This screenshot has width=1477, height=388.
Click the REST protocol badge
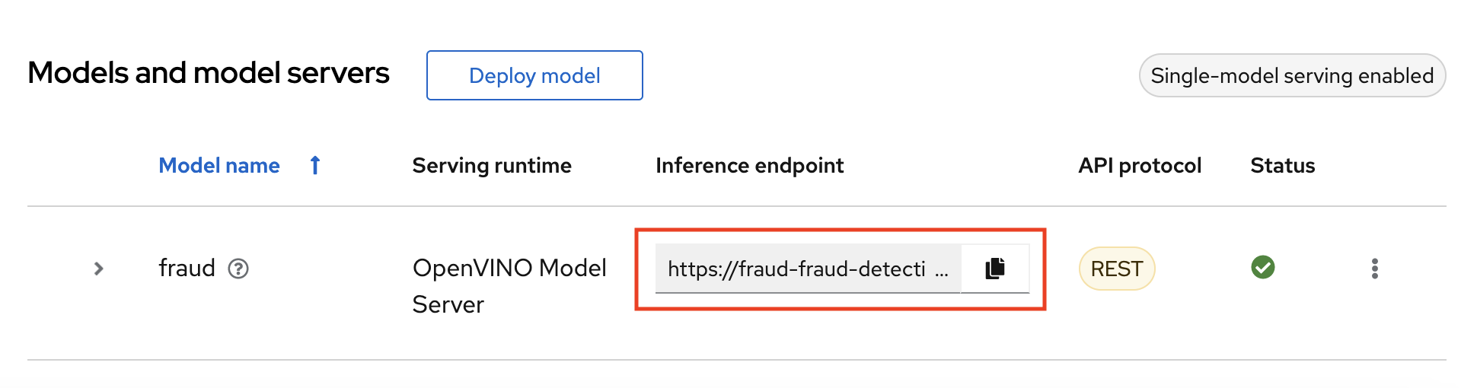pos(1116,269)
